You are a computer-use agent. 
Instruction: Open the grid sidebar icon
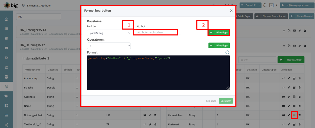click(6, 29)
